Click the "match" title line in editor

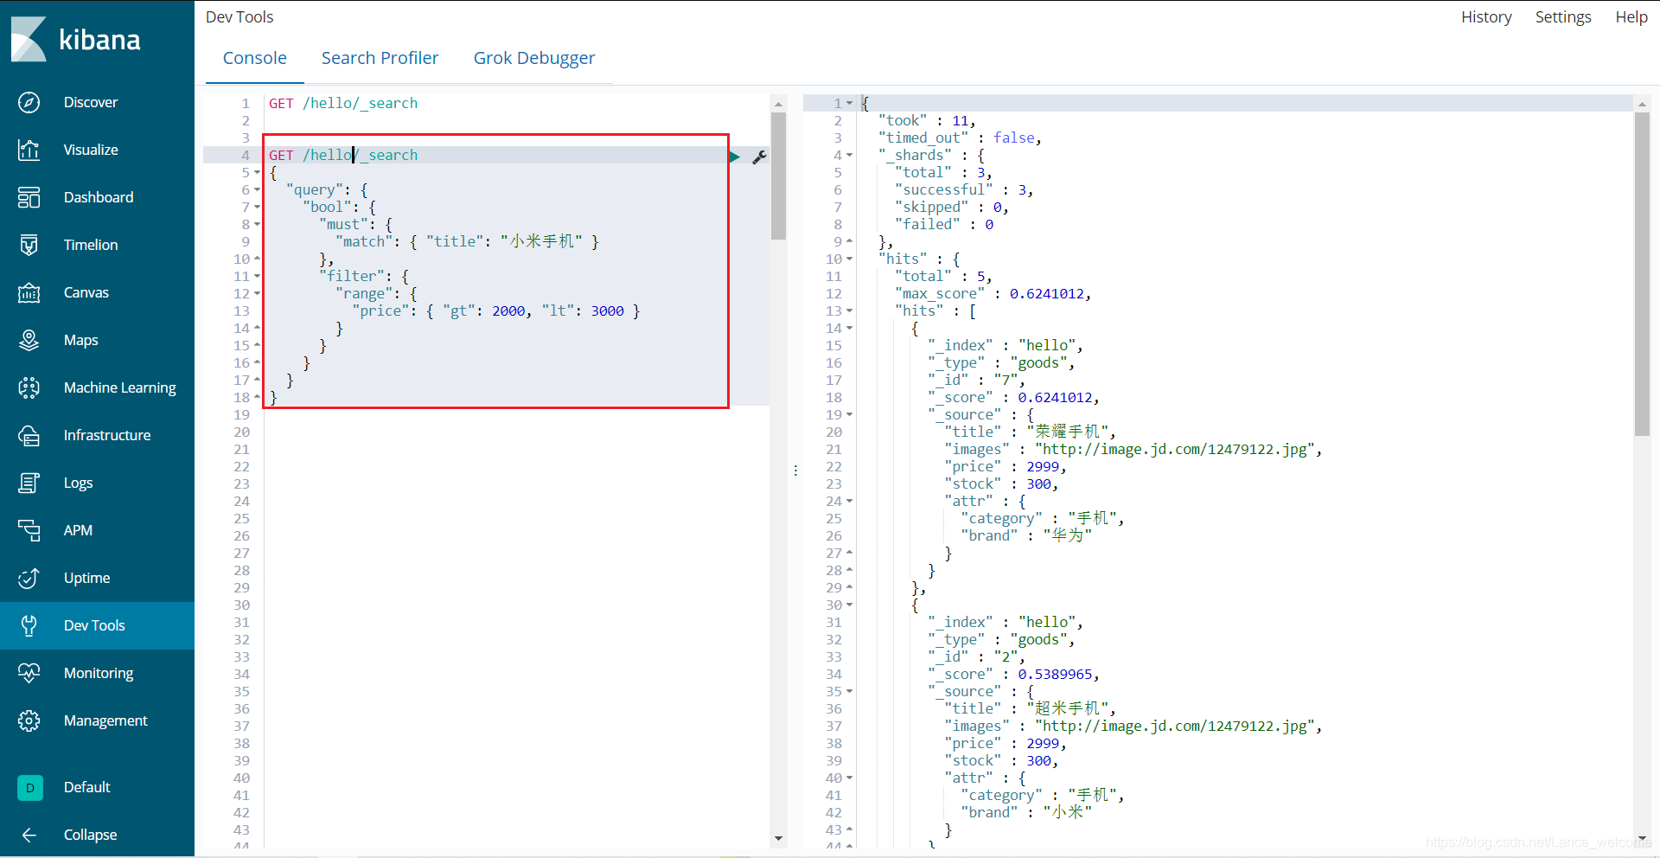[467, 241]
